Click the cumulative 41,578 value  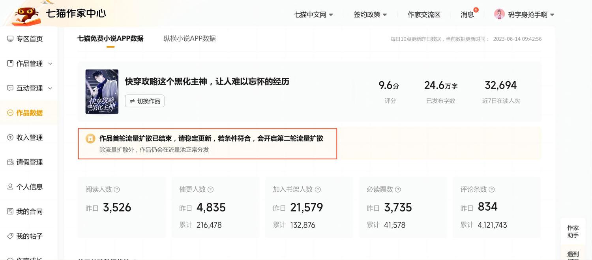click(395, 225)
